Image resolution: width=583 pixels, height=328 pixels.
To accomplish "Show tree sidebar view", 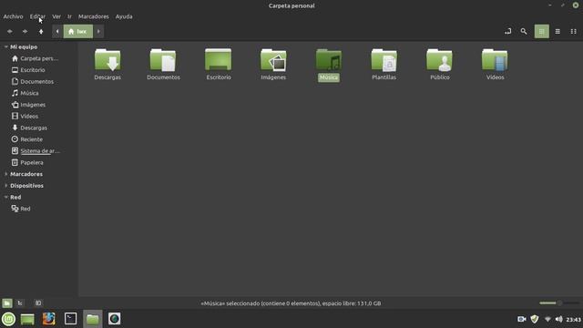I will tap(20, 303).
